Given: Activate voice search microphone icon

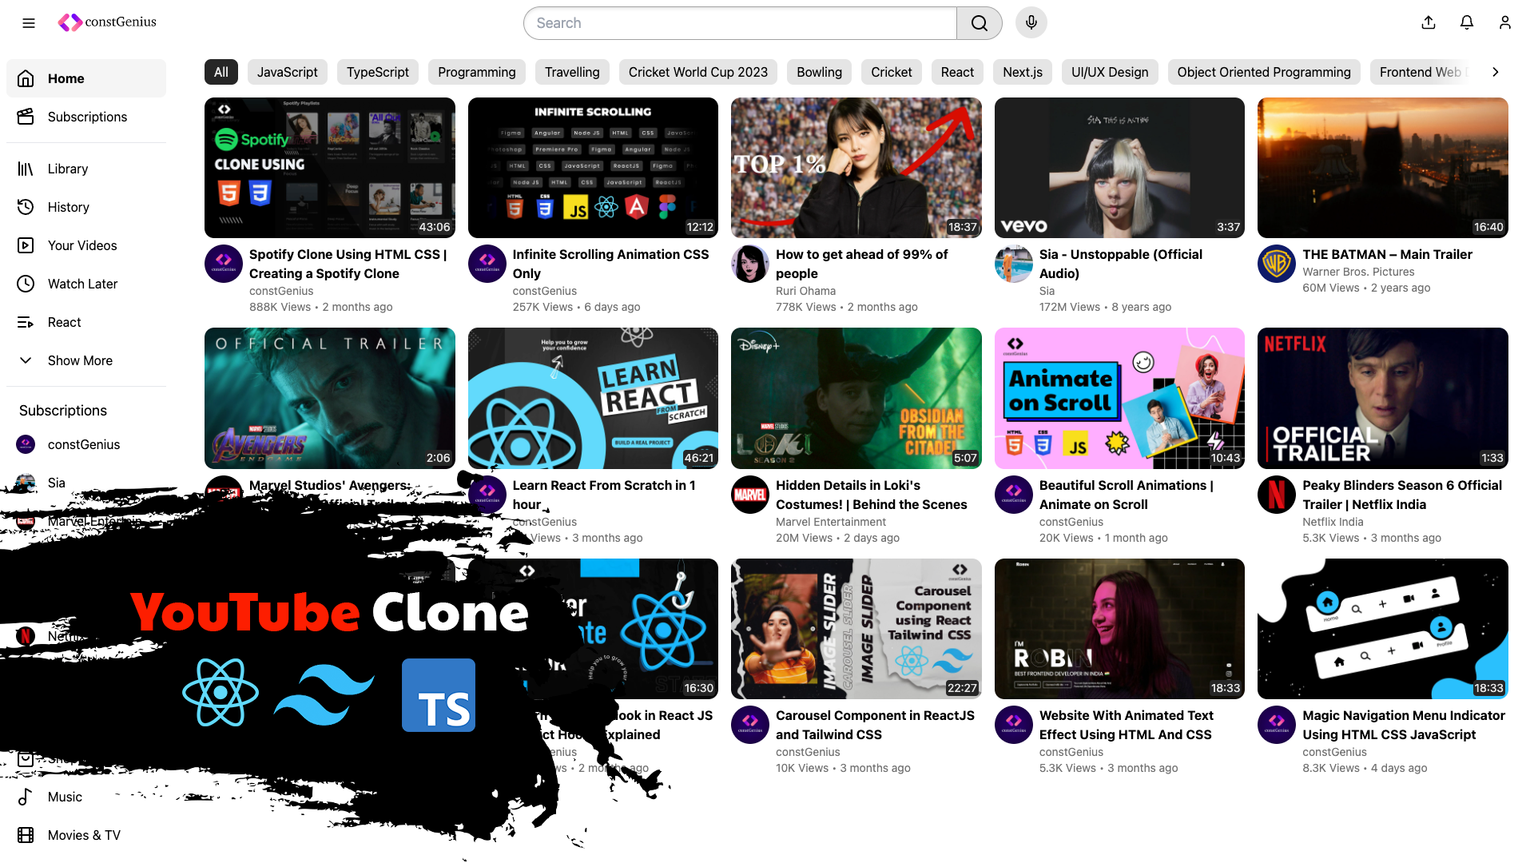Looking at the screenshot, I should [x=1031, y=23].
